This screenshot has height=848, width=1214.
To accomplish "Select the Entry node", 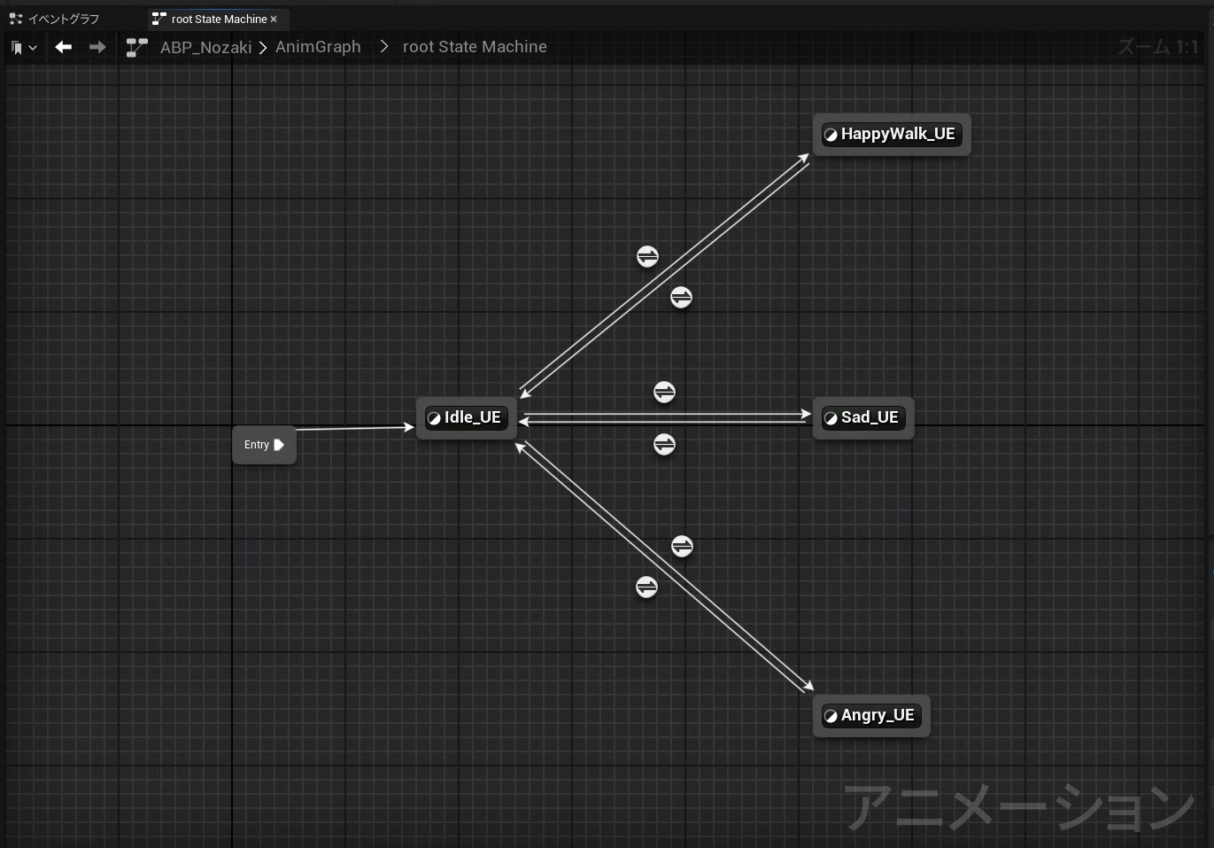I will coord(263,445).
